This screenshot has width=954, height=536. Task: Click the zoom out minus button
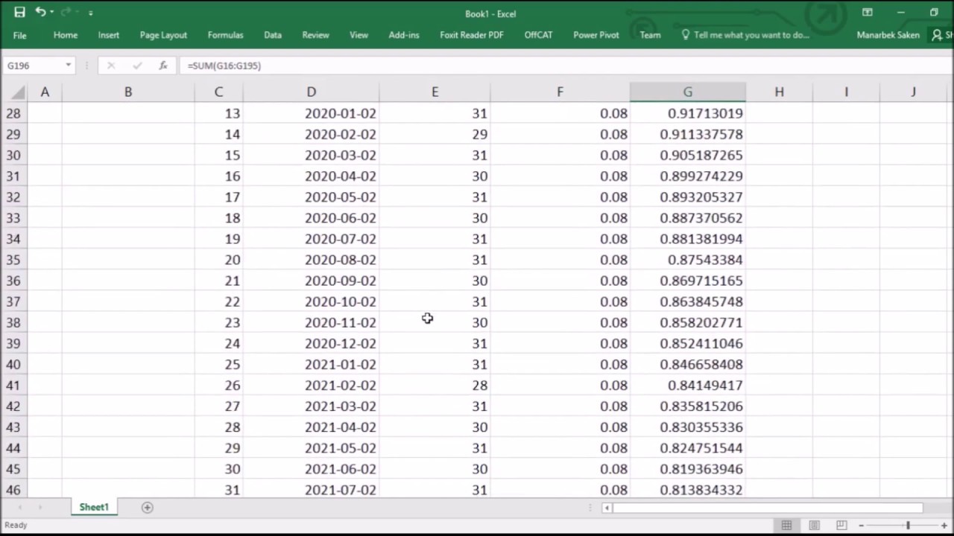861,526
